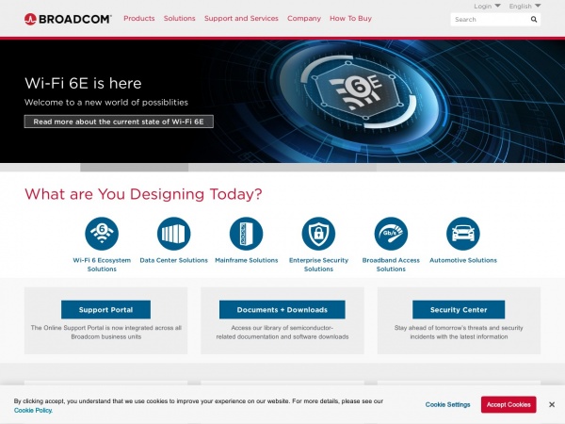Click Data Center Solutions text link
This screenshot has height=424, width=565.
click(x=173, y=260)
